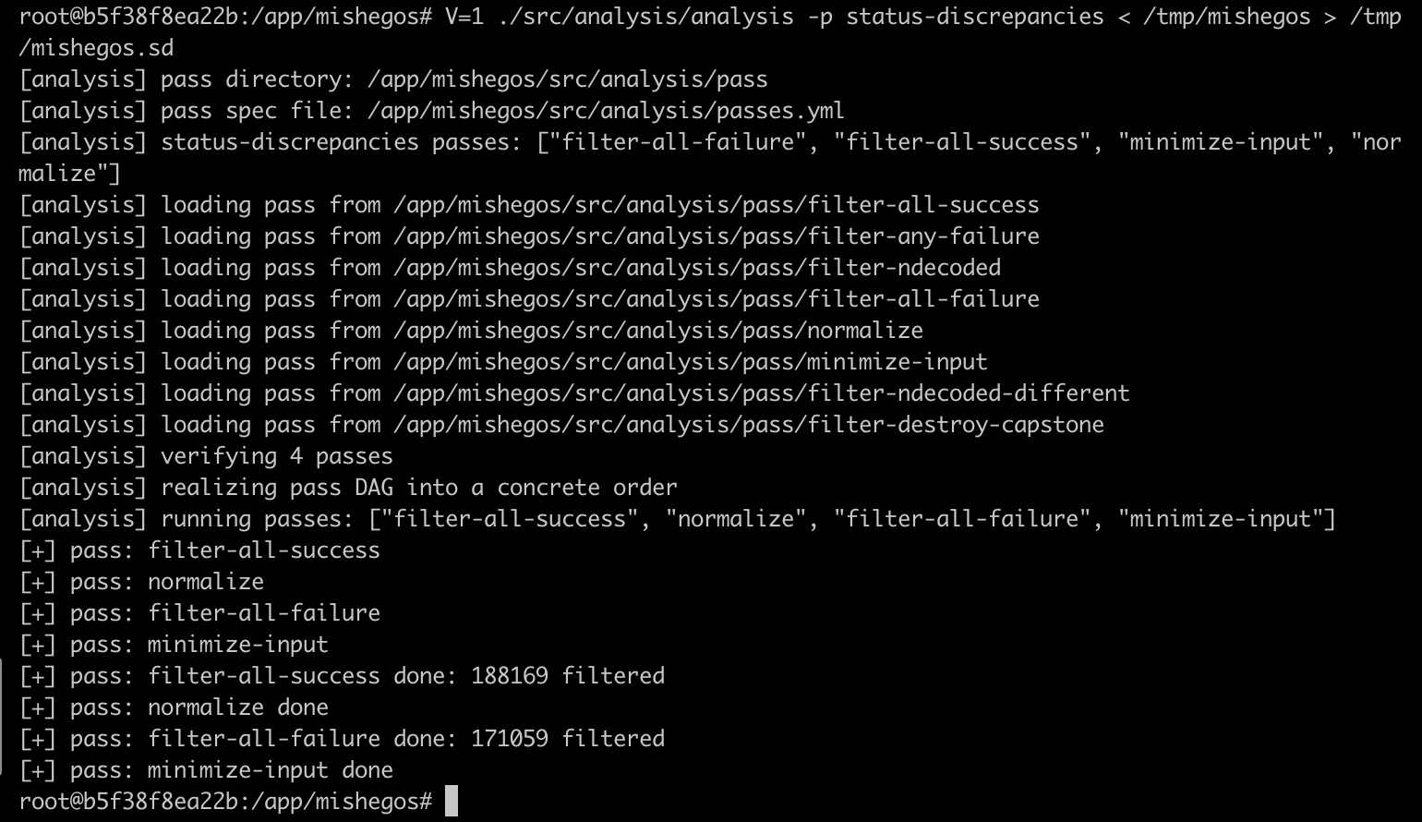Click the "running passes" list line
The image size is (1422, 822).
677,519
